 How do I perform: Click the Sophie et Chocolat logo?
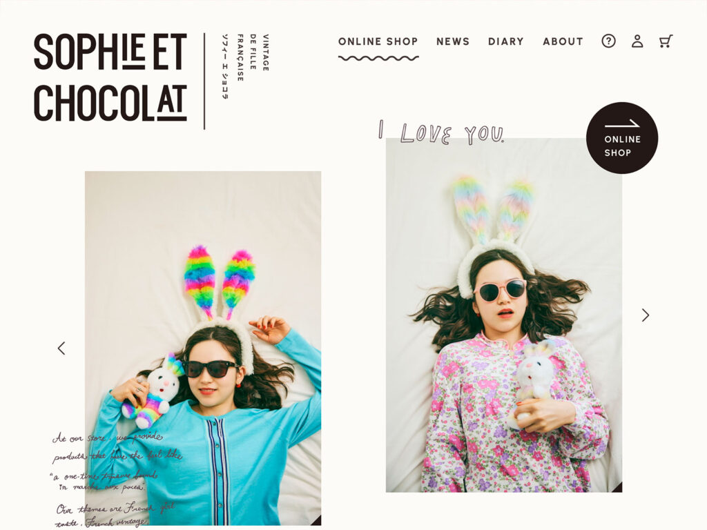point(110,77)
